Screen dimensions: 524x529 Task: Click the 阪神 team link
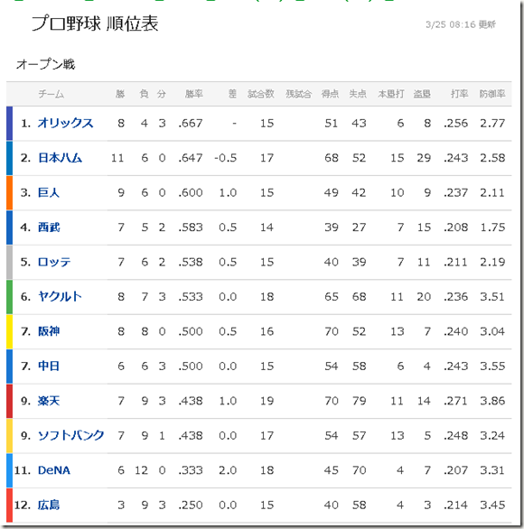[49, 331]
